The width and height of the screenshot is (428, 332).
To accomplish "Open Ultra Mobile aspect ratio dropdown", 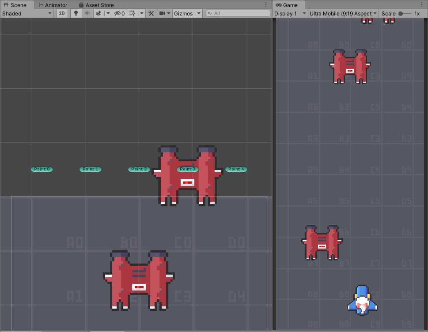I will tap(343, 13).
